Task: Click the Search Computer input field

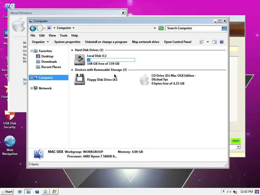Action: [193, 28]
